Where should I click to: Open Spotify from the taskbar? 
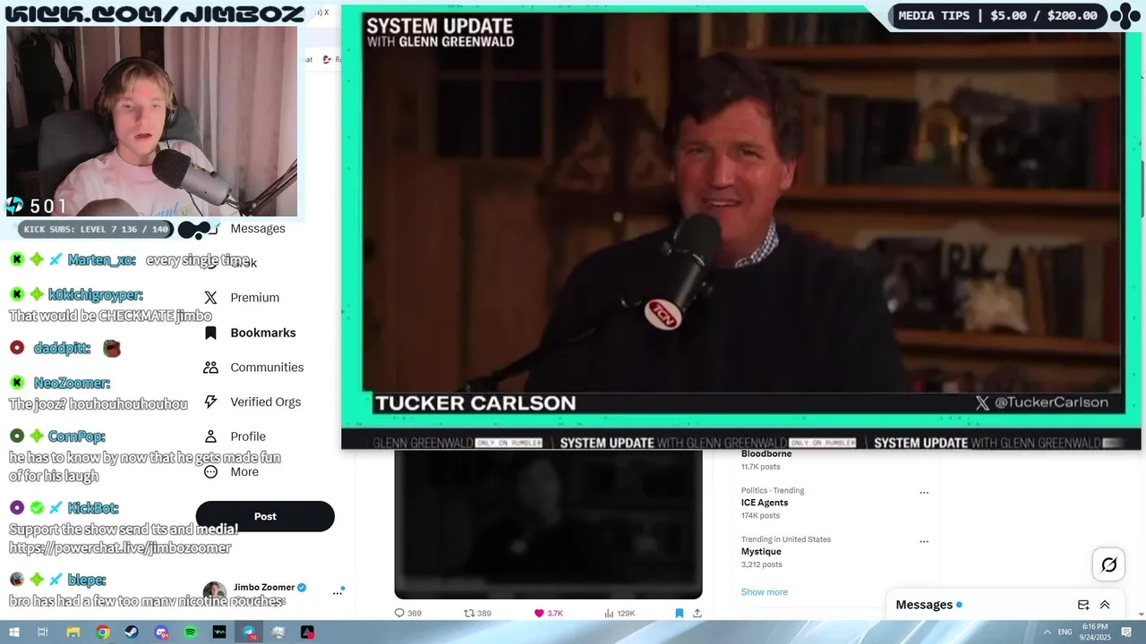191,632
